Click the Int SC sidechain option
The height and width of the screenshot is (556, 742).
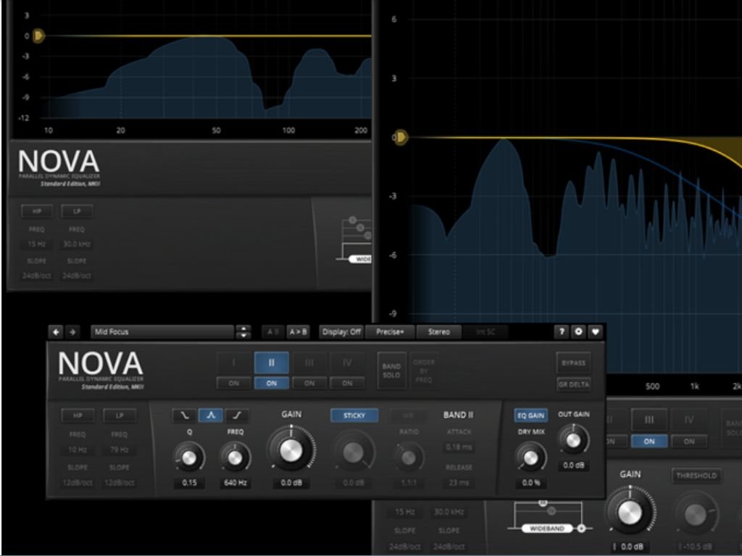485,332
